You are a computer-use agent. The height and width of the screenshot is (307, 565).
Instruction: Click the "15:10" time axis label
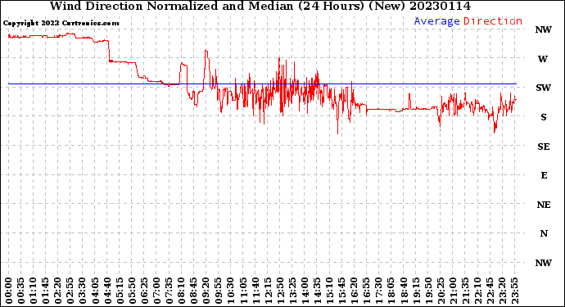pos(329,291)
